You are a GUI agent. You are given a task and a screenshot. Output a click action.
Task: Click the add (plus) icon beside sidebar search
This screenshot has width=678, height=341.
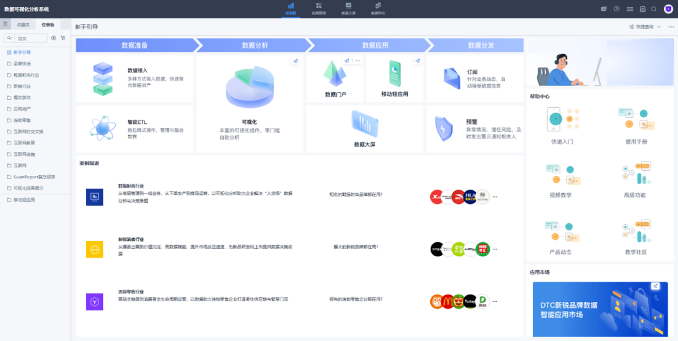tap(54, 38)
